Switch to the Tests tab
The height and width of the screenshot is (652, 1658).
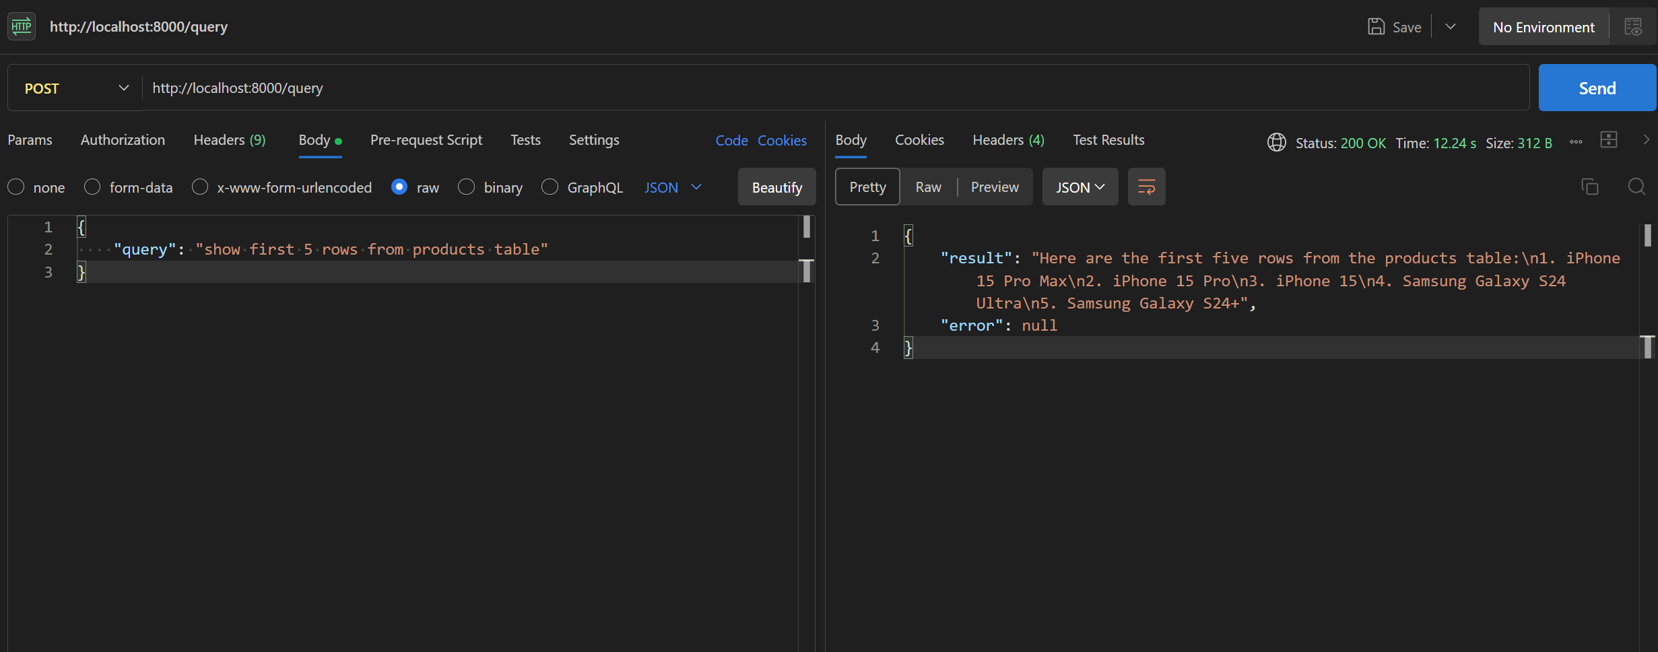click(x=525, y=140)
